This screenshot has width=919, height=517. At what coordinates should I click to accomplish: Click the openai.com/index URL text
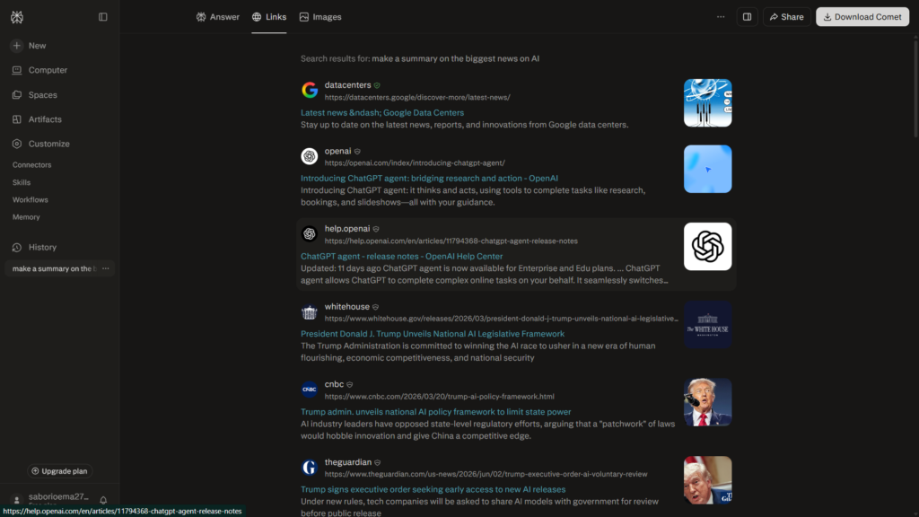(x=415, y=163)
